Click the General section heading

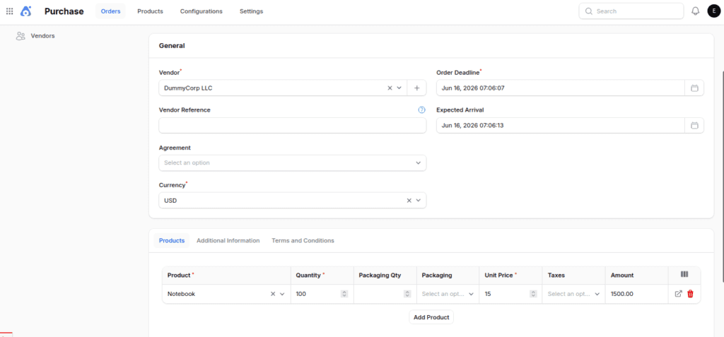(172, 46)
